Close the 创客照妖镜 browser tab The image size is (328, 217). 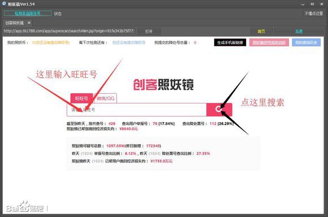coord(29,23)
